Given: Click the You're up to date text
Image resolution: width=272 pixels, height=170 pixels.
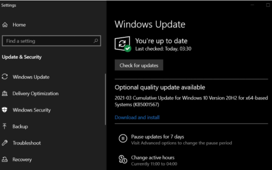Looking at the screenshot, I should [162, 41].
